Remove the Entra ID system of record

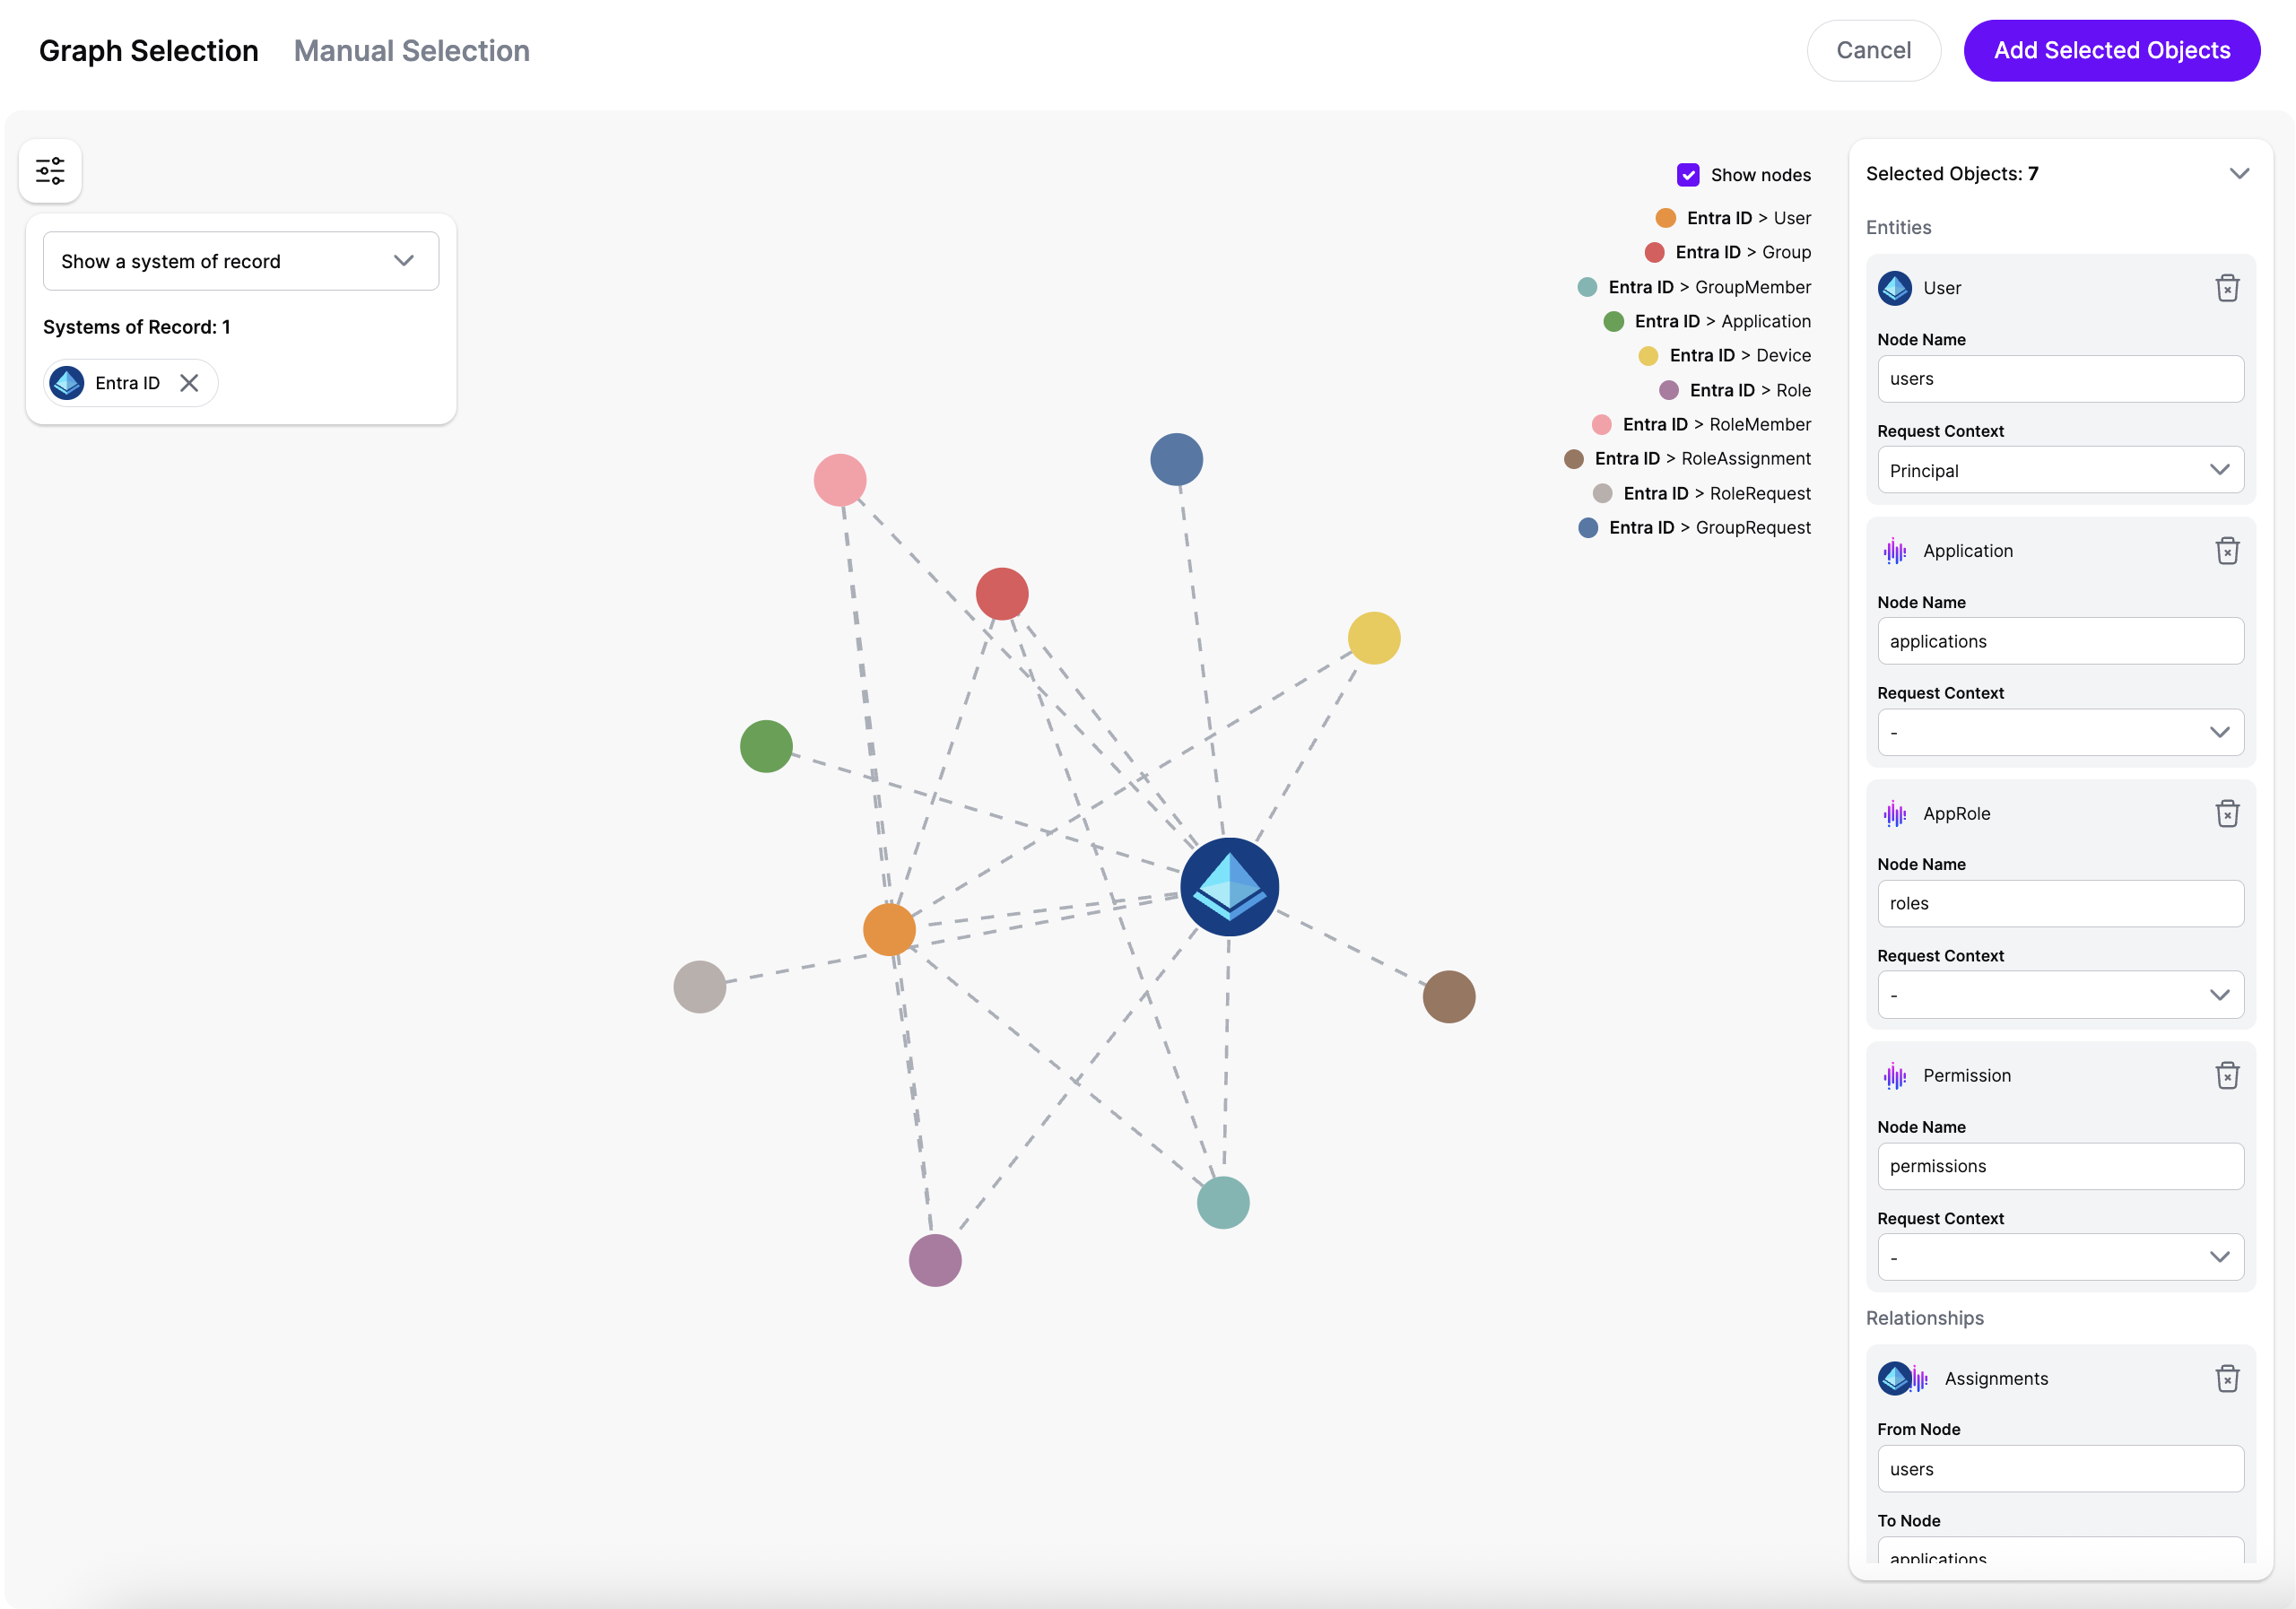[x=189, y=383]
